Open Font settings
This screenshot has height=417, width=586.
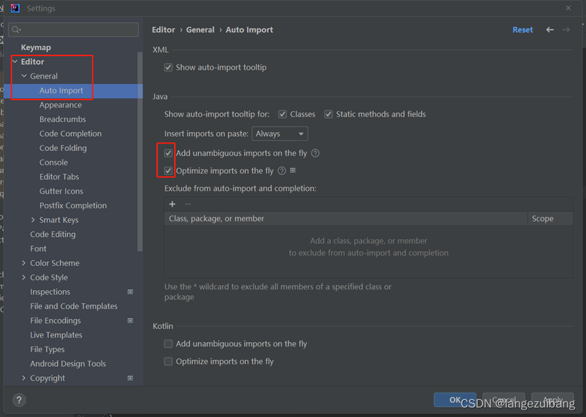(39, 248)
